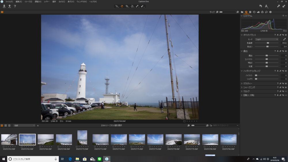Screen dimensions: 288x162
Task: Toggle color tag checkbox under DSCF2766.RAF thumbnail
Action: click(40, 147)
